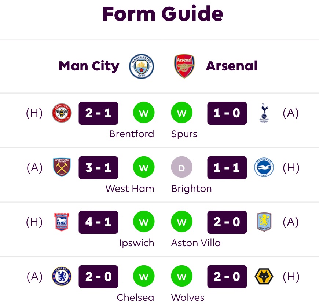Open the Brighton seagull badge
The image size is (319, 306).
coord(264,168)
